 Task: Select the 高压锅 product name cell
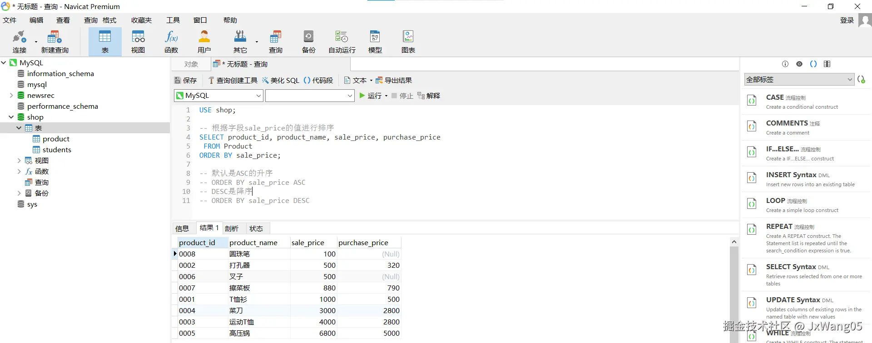click(x=259, y=333)
